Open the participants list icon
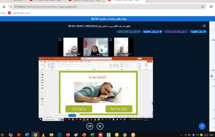 pyautogui.click(x=204, y=26)
